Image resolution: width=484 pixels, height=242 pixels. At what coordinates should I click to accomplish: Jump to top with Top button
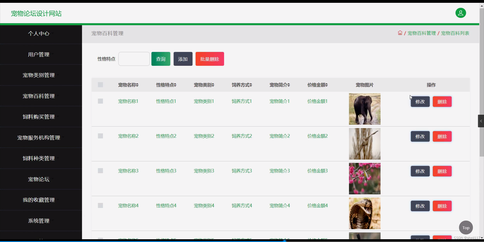466,228
